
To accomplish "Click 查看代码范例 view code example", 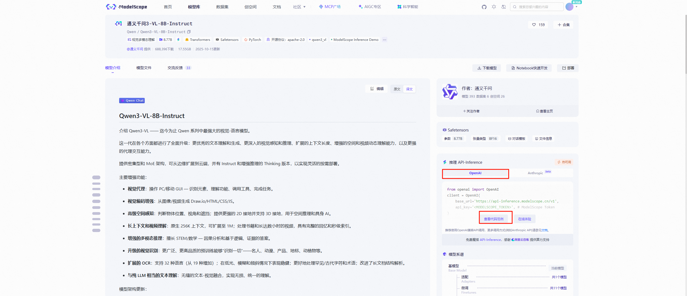I will [x=494, y=219].
